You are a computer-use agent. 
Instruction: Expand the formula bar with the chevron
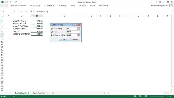[172, 11]
